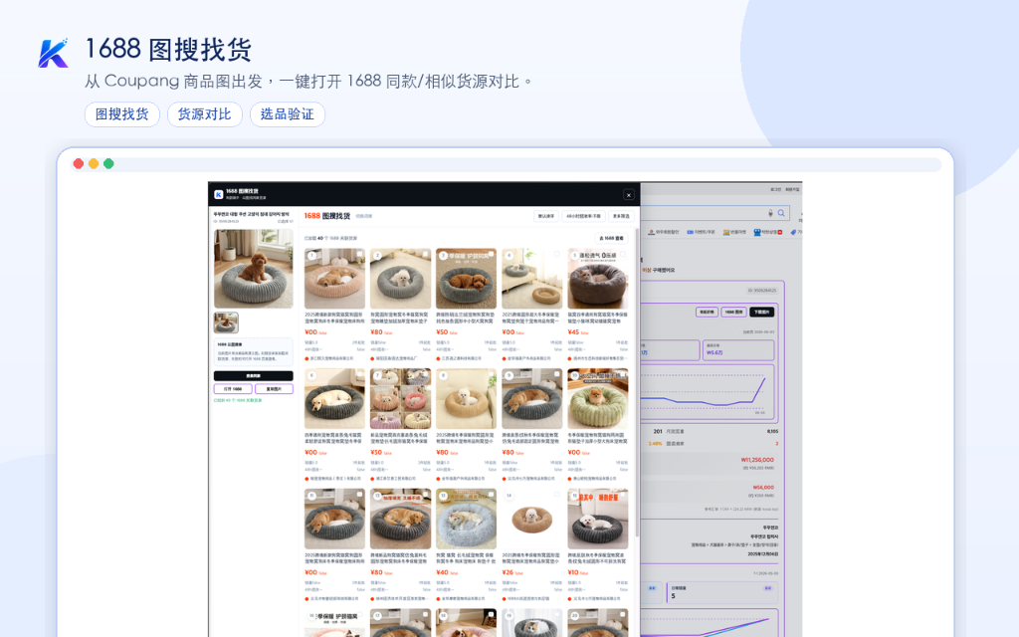Viewport: 1019px width, 637px height.
Task: Click the black button under the 1688 info box
Action: point(254,375)
